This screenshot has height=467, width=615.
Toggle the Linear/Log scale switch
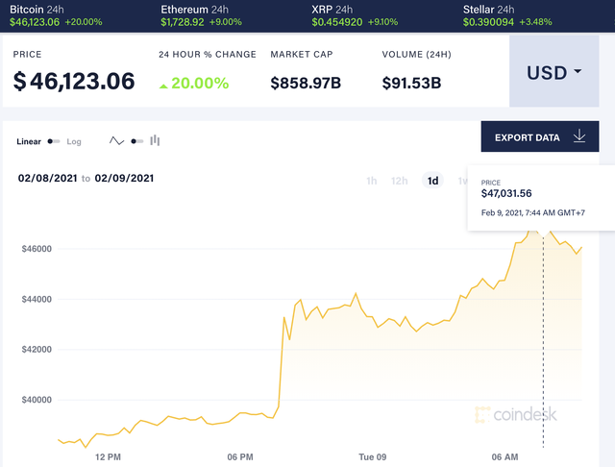coord(54,141)
